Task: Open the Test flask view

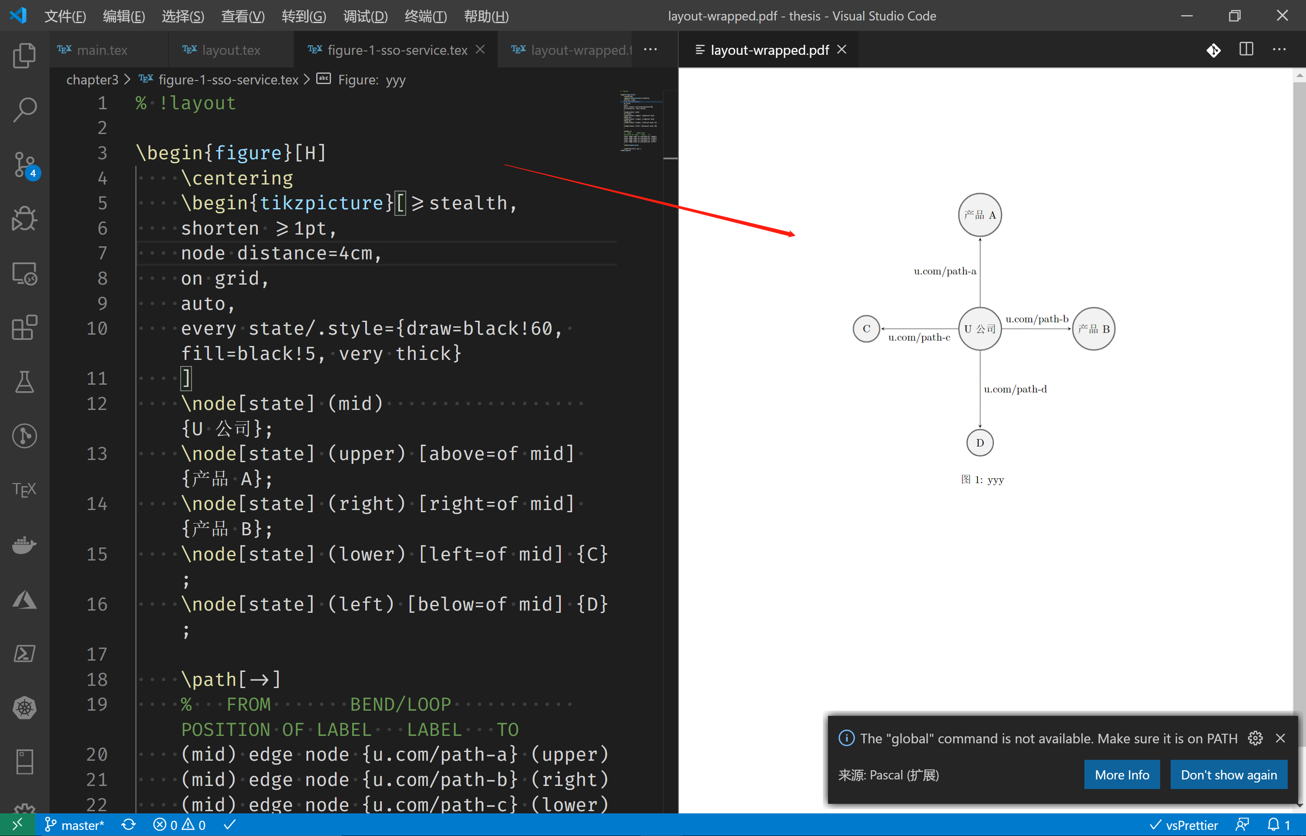Action: pyautogui.click(x=24, y=382)
